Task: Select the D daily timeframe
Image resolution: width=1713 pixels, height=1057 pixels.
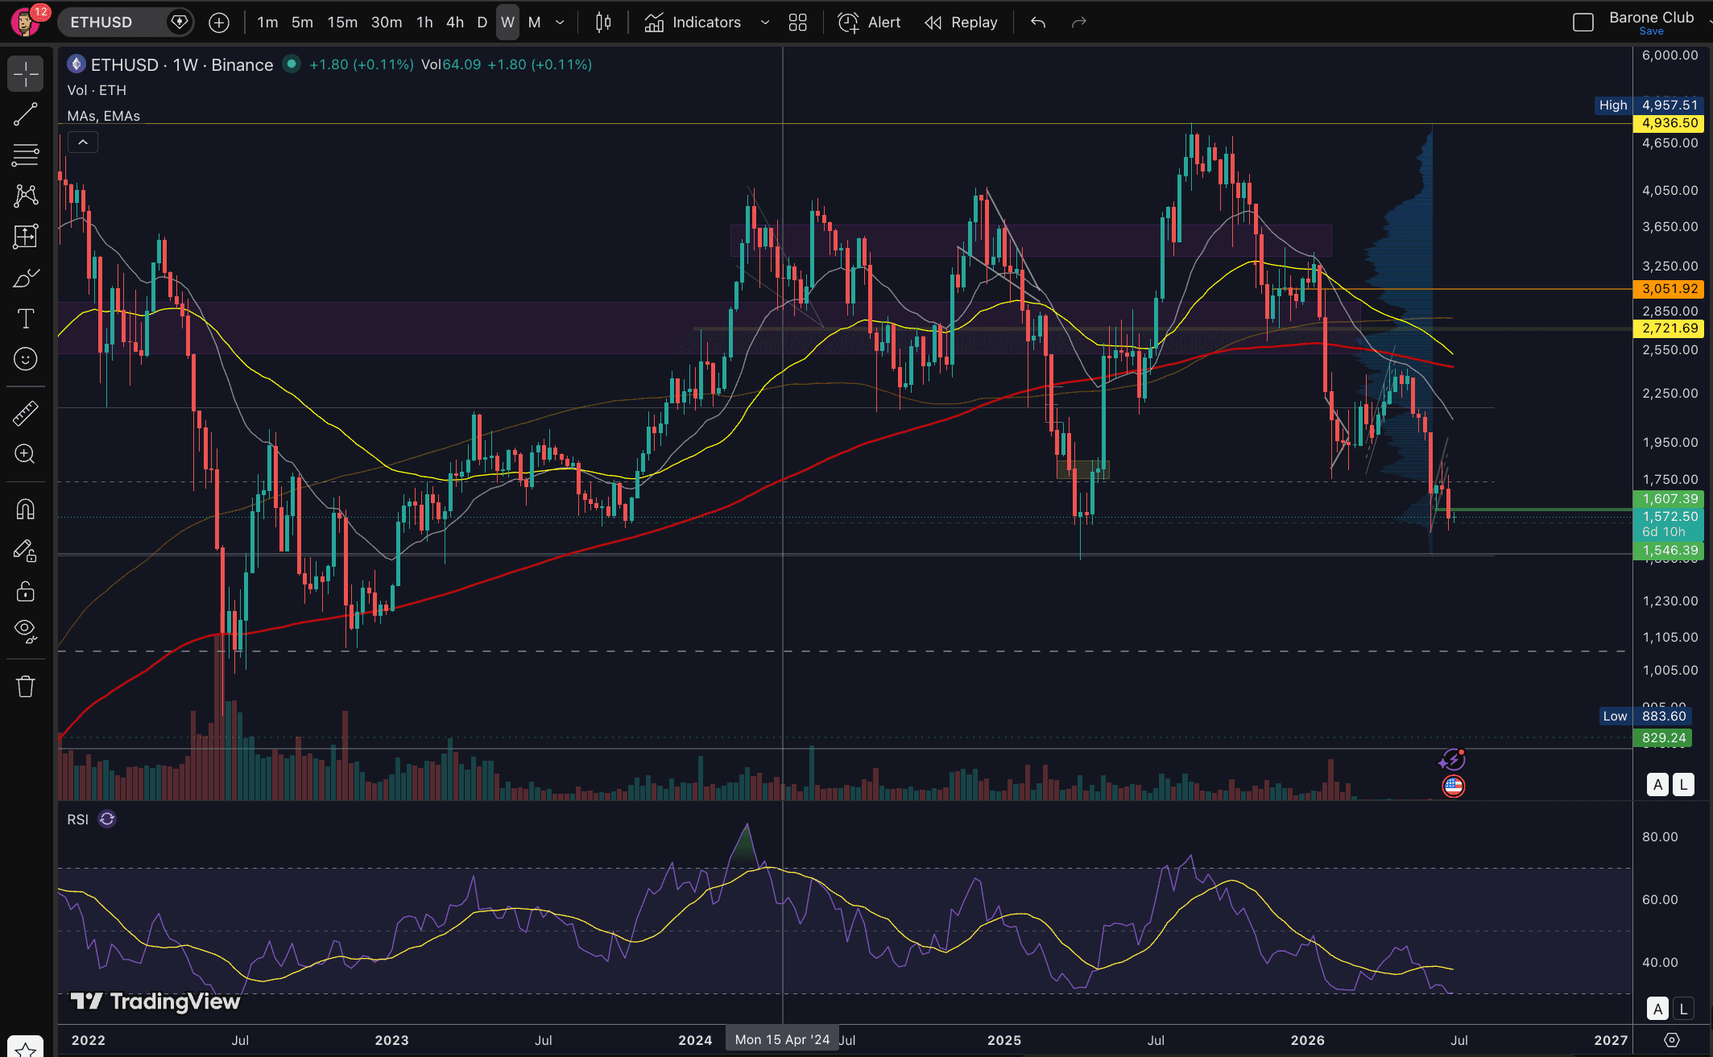Action: click(482, 23)
